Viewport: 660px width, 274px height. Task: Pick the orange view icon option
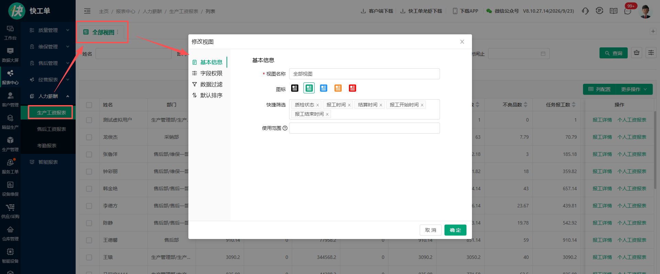coord(338,88)
